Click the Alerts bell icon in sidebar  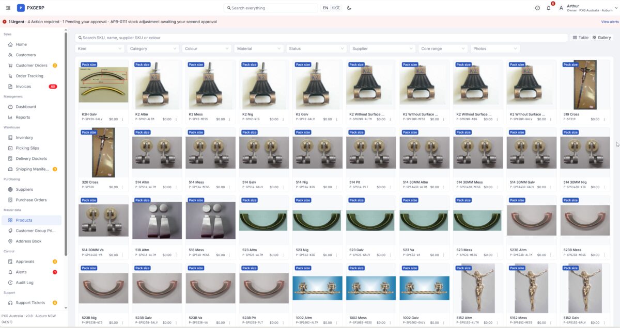point(10,272)
